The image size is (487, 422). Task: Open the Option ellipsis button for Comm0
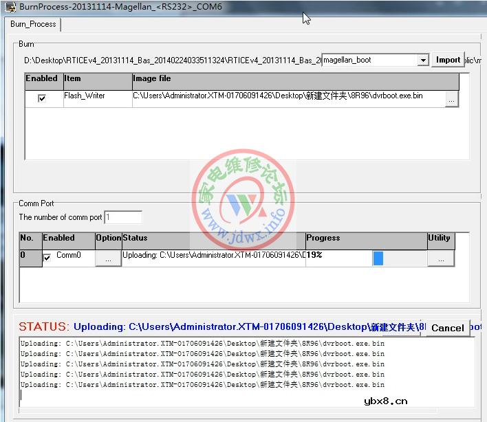coord(108,258)
